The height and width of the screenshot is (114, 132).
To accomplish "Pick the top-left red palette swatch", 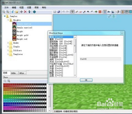I will tap(4, 85).
